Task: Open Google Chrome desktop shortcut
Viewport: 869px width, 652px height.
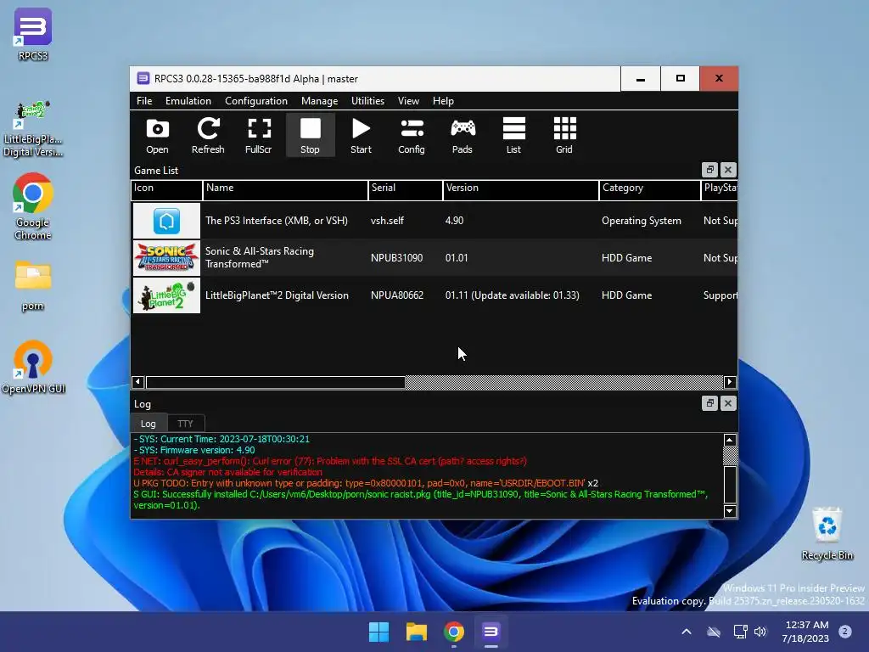Action: click(x=33, y=206)
